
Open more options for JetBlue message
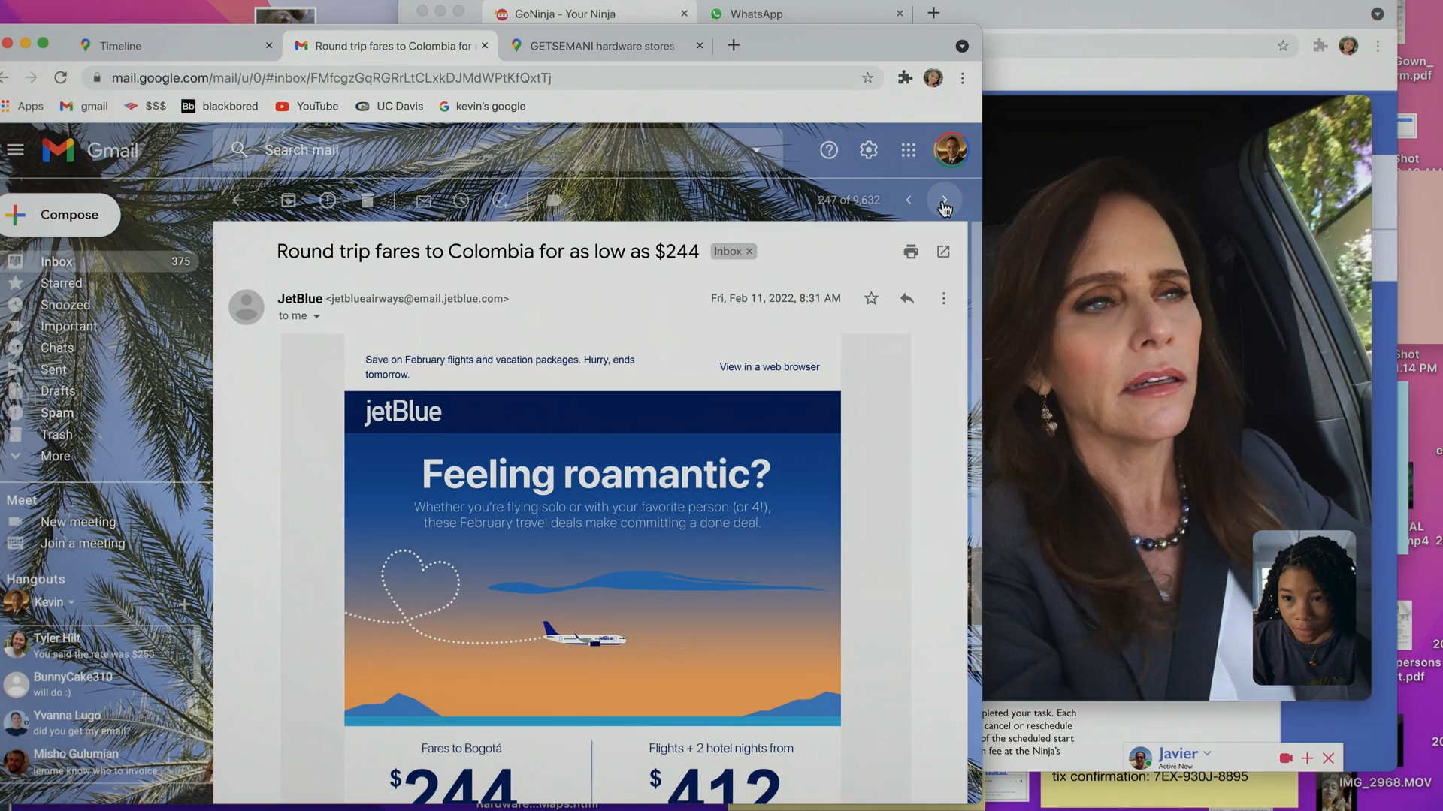(x=944, y=299)
